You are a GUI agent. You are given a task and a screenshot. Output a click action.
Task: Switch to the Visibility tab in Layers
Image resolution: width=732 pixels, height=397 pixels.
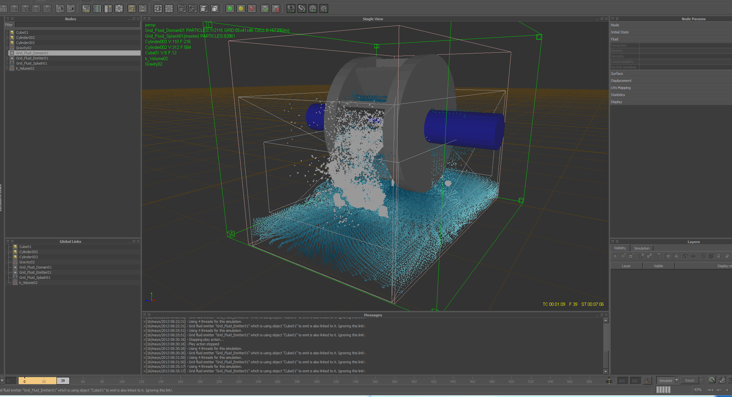click(620, 248)
